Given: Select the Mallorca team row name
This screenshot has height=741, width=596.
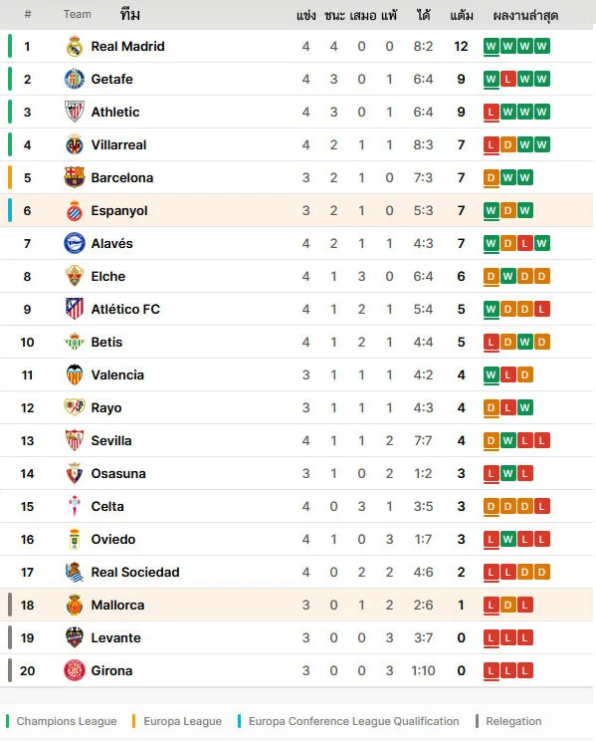Looking at the screenshot, I should 117,605.
